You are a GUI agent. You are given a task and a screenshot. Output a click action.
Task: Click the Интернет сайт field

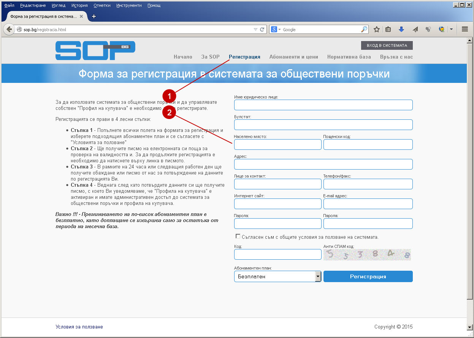[278, 204]
